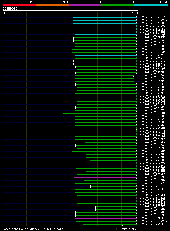Click the orange ~40% legend segment
Screen dimensions: 170x231
[x=52, y=5]
